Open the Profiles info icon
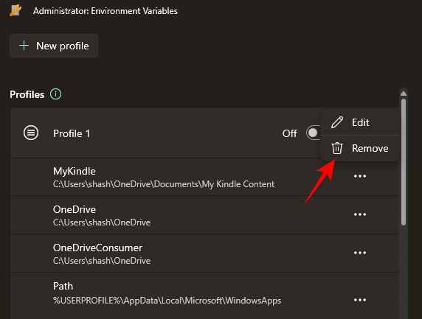 click(56, 94)
